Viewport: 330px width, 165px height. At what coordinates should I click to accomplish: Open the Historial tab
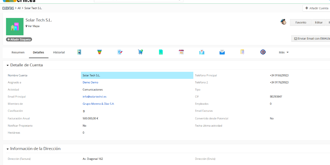click(59, 52)
